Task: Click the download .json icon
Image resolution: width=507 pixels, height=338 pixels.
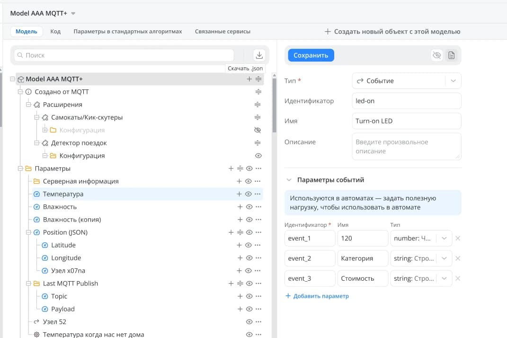Action: pyautogui.click(x=259, y=55)
